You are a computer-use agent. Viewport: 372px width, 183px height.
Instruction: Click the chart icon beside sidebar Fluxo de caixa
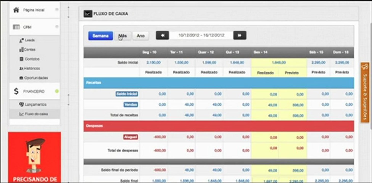[x=21, y=114]
